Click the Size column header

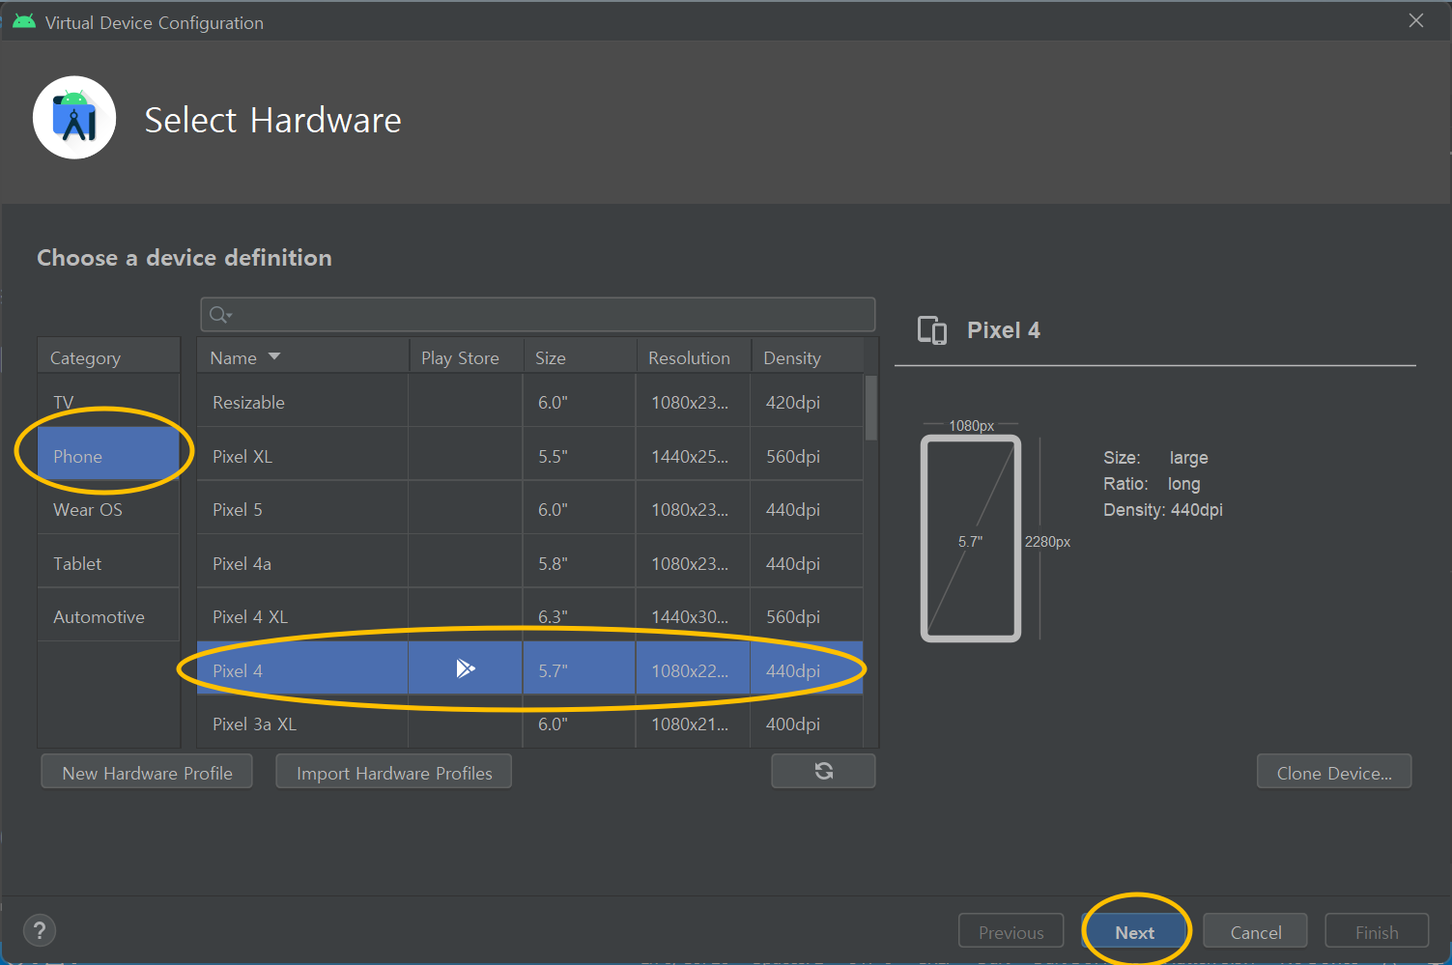click(x=580, y=356)
